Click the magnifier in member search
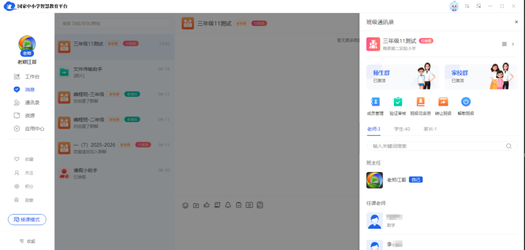525x250 pixels. point(509,146)
